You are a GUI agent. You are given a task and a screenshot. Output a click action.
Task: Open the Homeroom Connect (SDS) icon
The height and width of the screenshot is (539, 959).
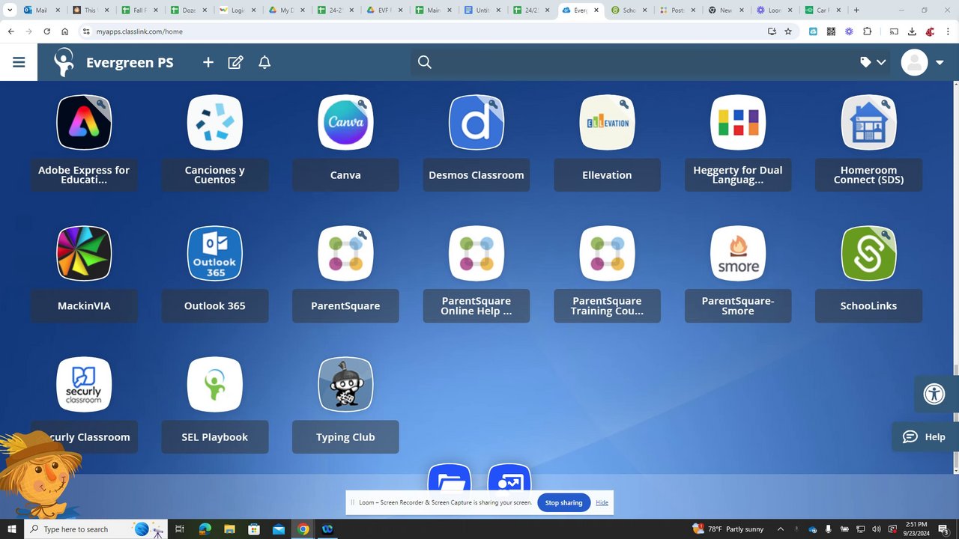click(869, 123)
